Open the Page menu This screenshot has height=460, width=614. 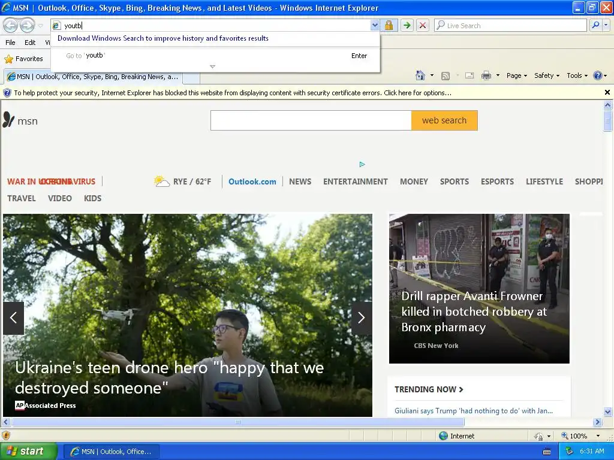pyautogui.click(x=516, y=75)
